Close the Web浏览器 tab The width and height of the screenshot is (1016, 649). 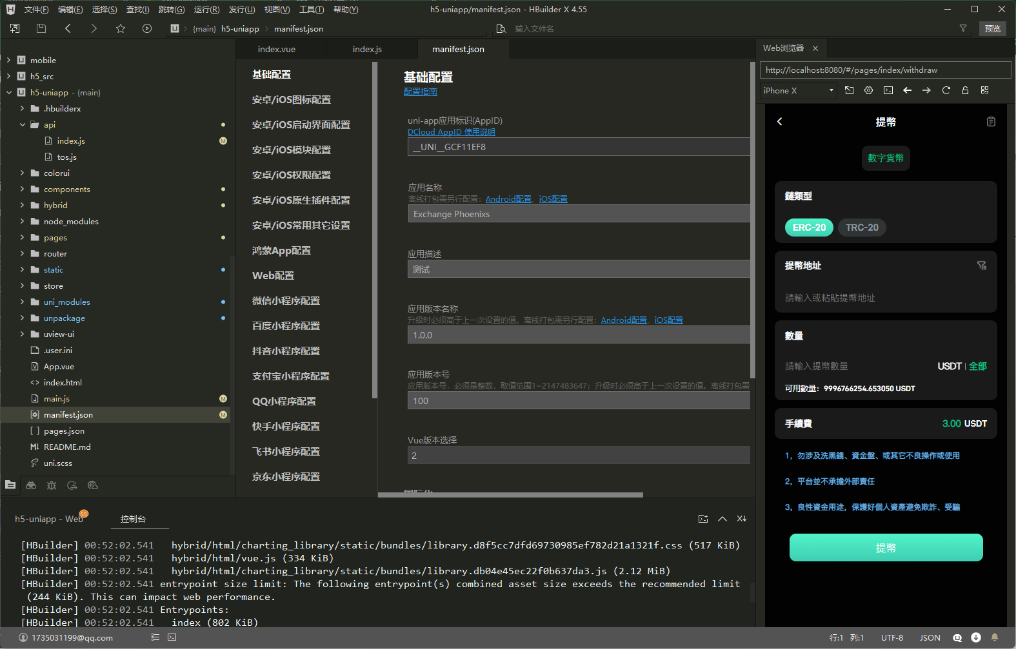tap(815, 48)
